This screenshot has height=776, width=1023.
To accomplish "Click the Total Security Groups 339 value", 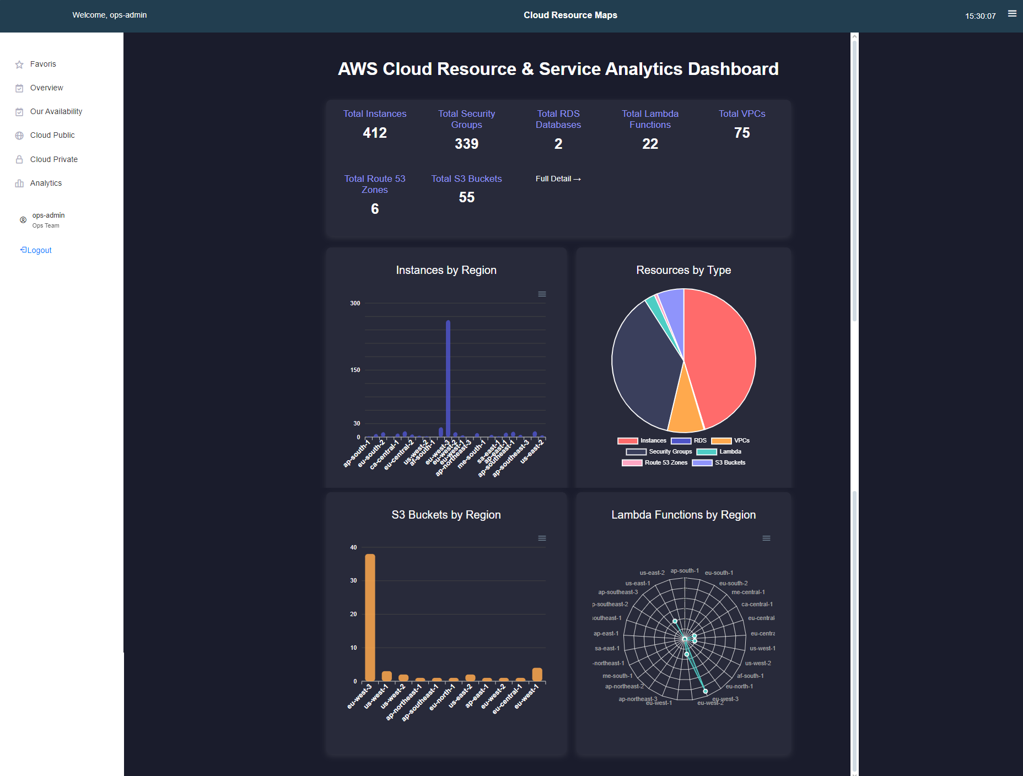I will (466, 144).
